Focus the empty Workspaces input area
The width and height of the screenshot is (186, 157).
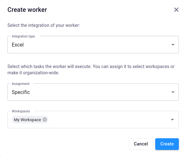109,120
